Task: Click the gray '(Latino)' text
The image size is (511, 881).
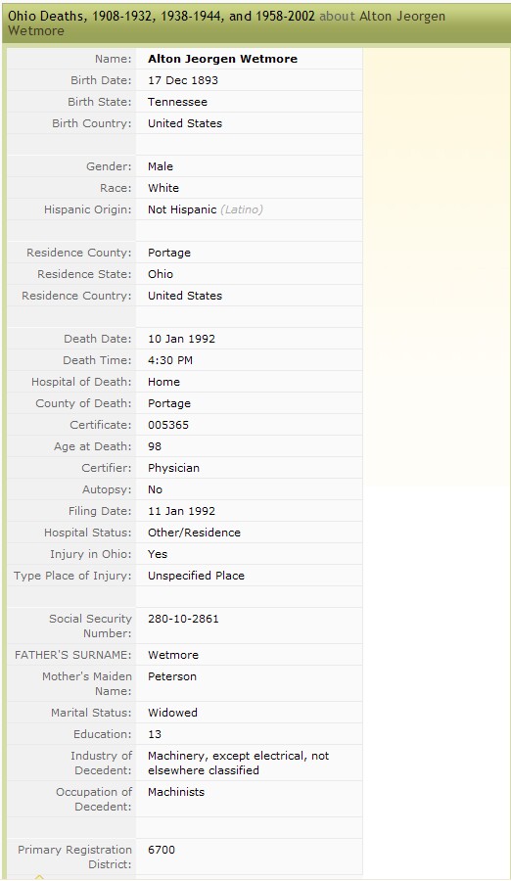Action: coord(242,209)
